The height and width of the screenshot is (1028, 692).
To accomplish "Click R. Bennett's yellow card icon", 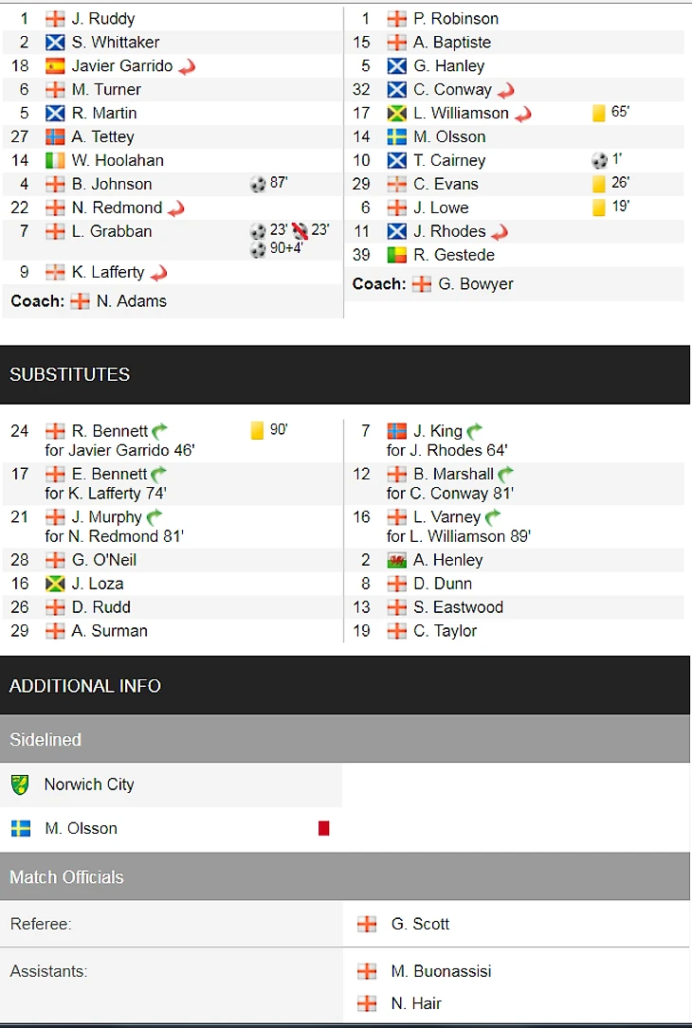I will pyautogui.click(x=257, y=430).
